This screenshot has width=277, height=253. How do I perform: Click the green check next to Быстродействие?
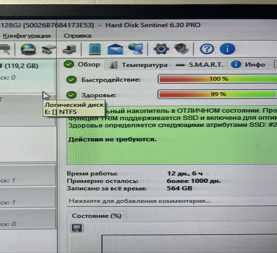(72, 80)
